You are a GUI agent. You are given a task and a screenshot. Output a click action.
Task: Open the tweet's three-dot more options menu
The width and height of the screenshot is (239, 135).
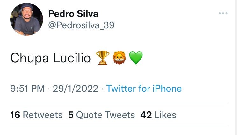point(223,13)
